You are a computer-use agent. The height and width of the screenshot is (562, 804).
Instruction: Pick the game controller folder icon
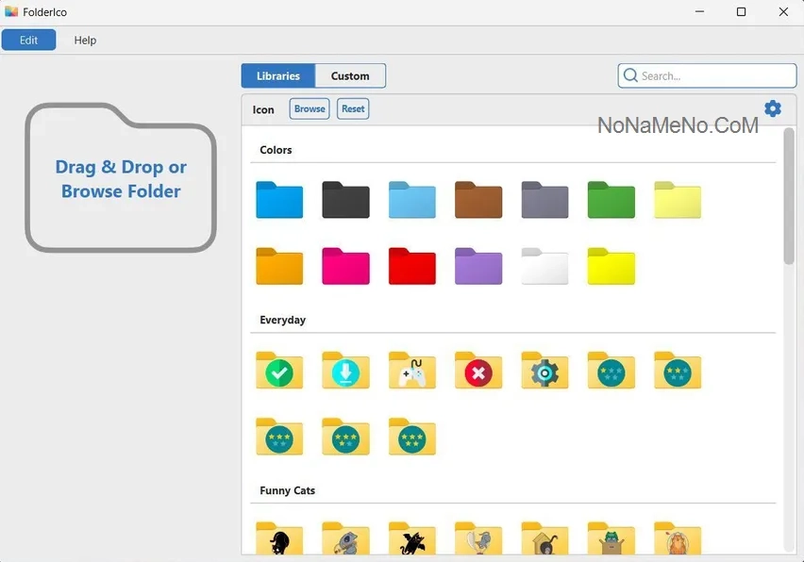click(x=412, y=371)
